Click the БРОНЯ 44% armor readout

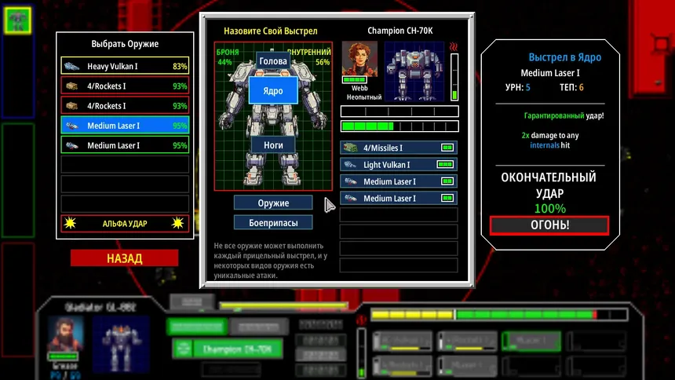[x=228, y=57]
